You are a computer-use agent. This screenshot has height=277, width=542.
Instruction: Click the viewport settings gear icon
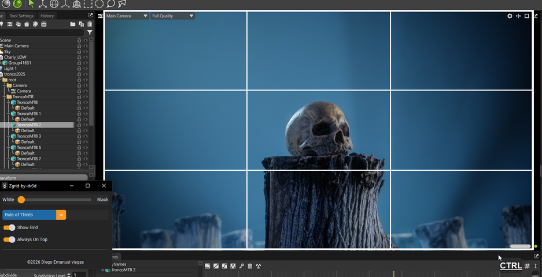coord(510,16)
